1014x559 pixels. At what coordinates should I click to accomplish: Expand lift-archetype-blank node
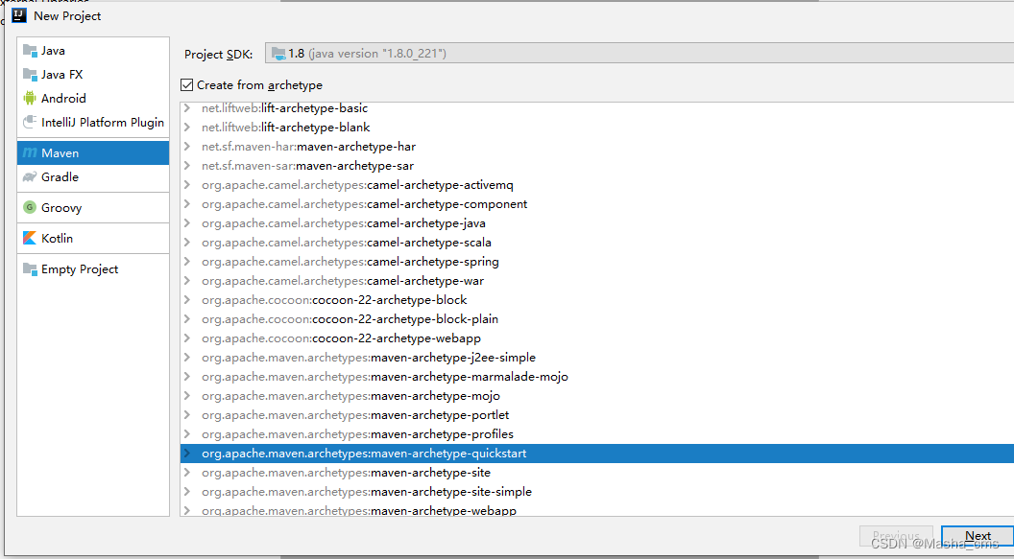tap(187, 128)
